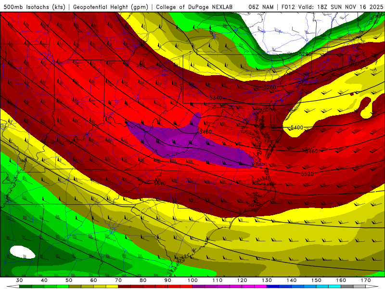
Task: Pick the bright yellow swatch just before 70
Action: click(x=112, y=287)
